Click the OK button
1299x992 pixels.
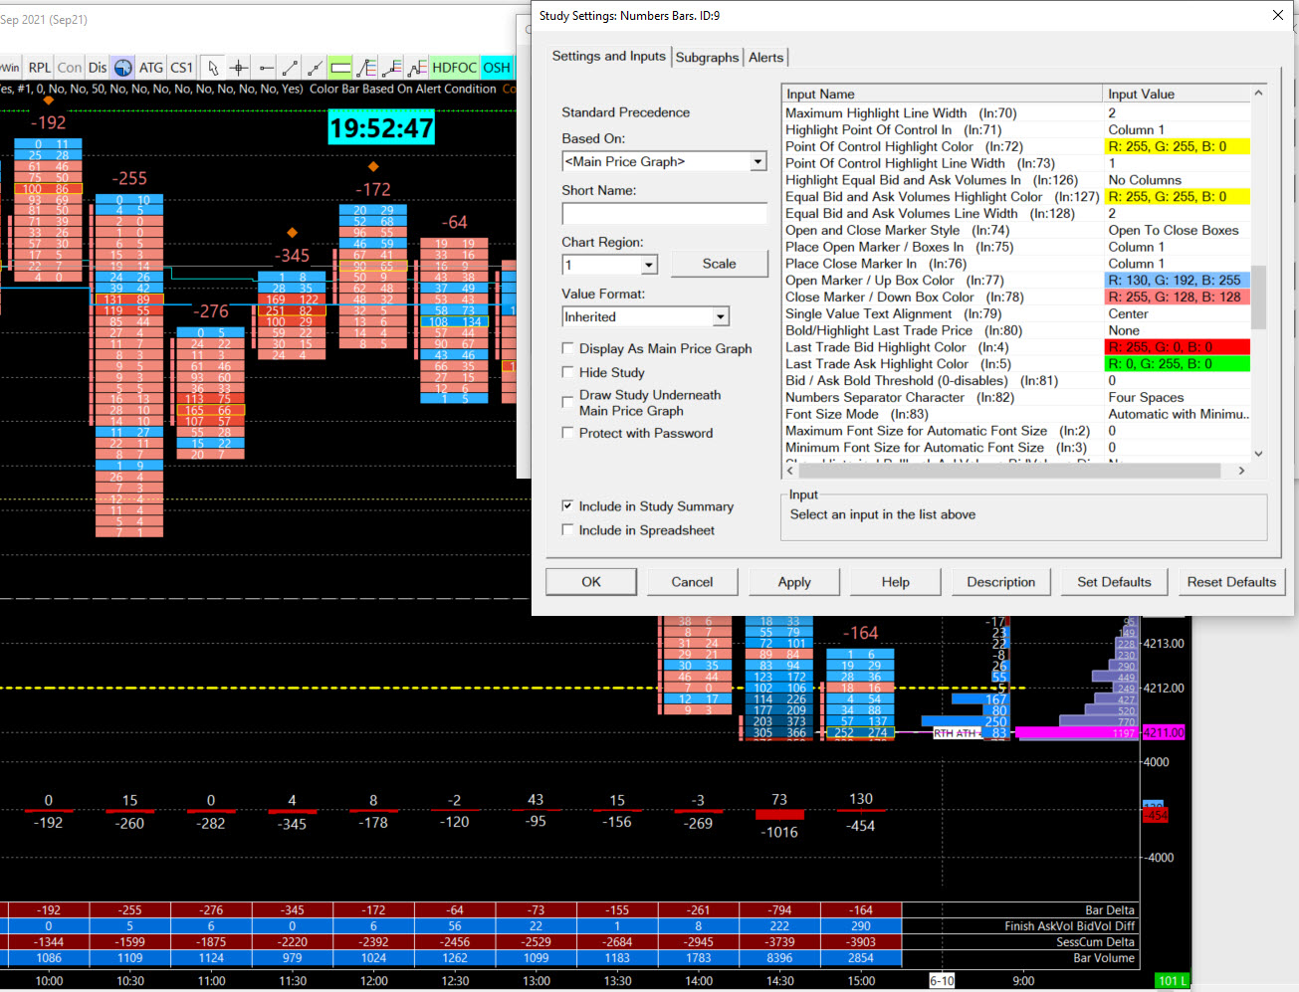(x=591, y=582)
